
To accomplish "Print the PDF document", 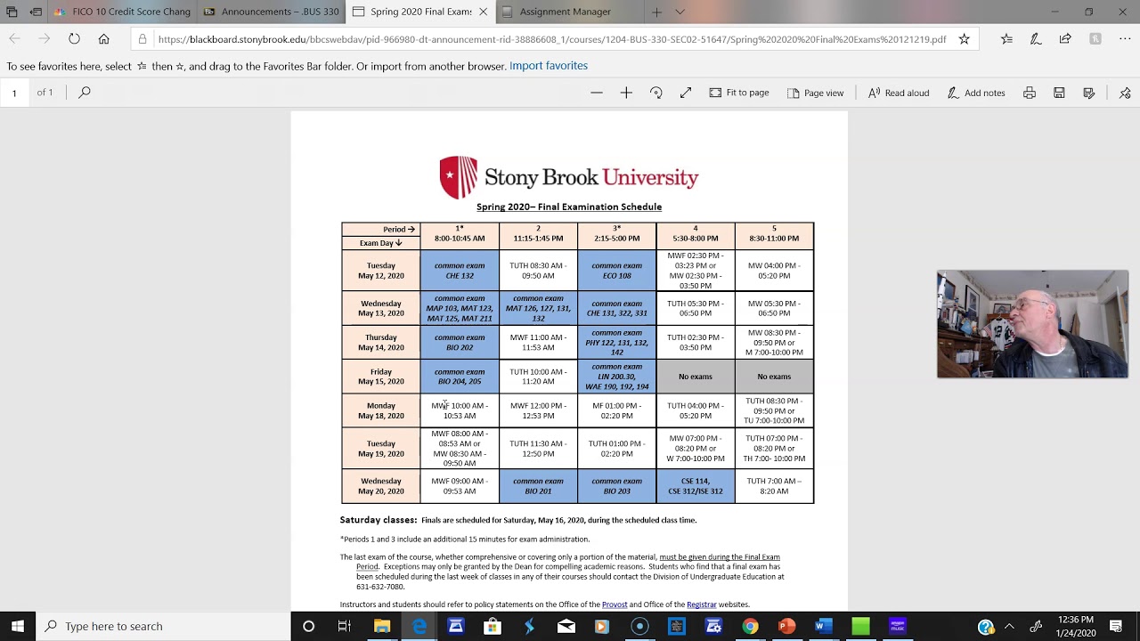I will point(1030,93).
